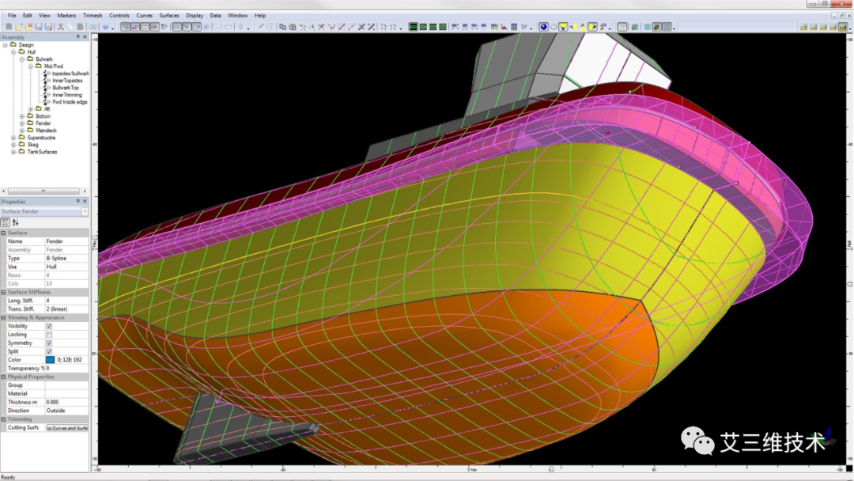This screenshot has height=481, width=854.
Task: Click the Save (blue floppy disk) icon
Action: (39, 27)
